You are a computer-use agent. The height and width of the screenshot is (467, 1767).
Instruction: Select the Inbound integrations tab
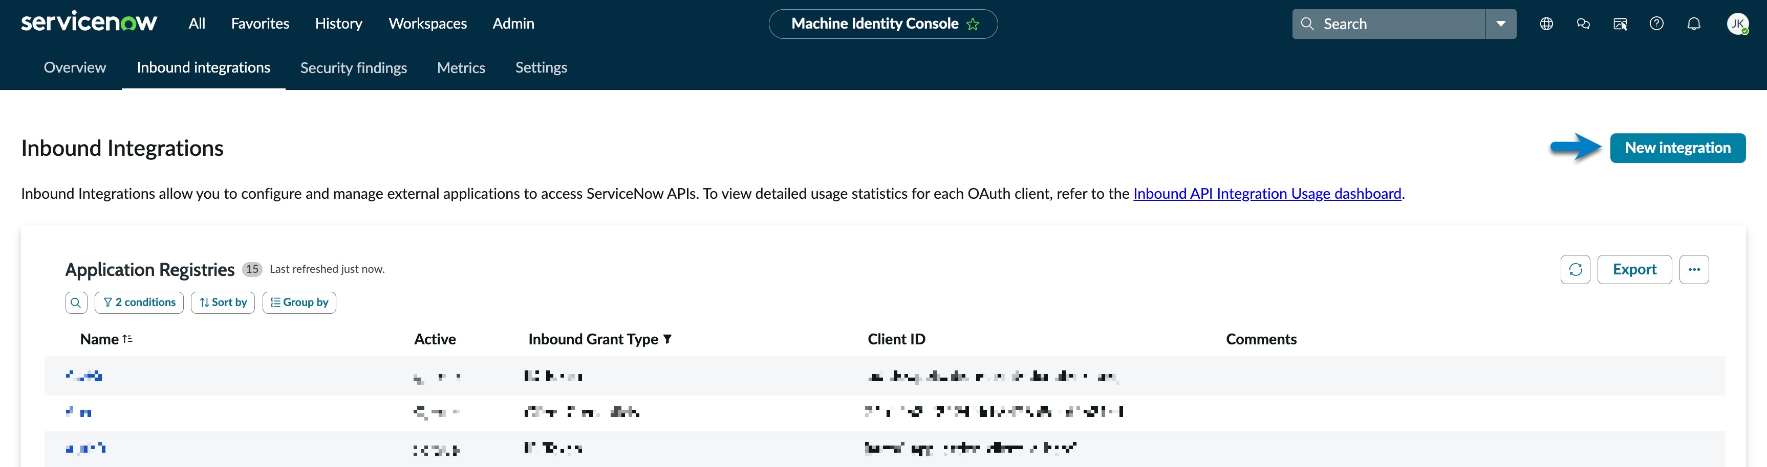pos(203,67)
